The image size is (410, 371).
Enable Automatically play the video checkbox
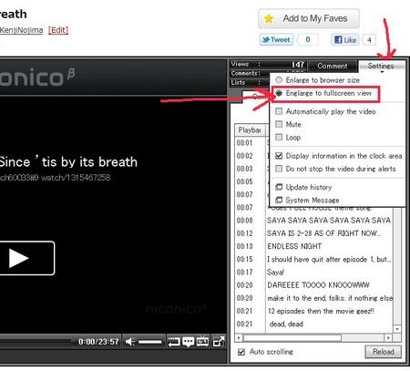(279, 111)
